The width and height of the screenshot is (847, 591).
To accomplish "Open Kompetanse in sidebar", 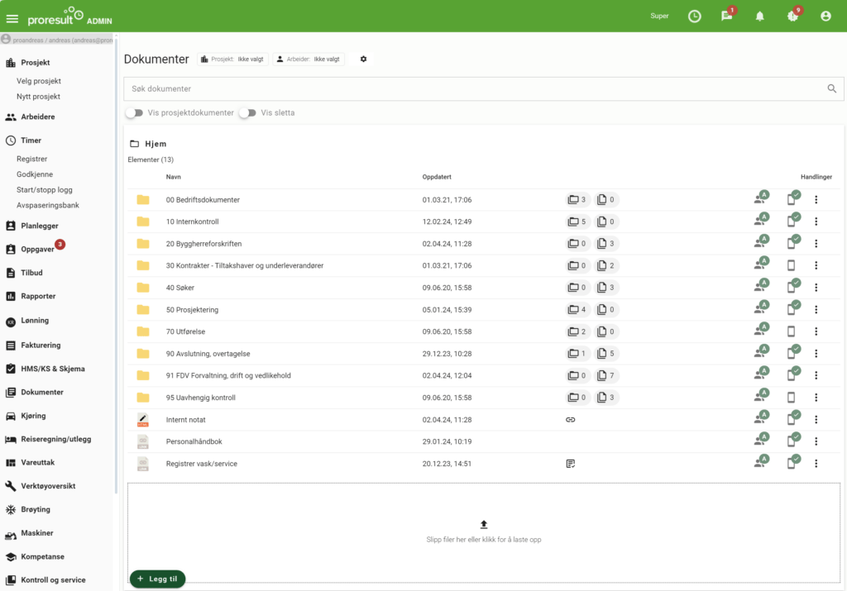I will tap(42, 556).
